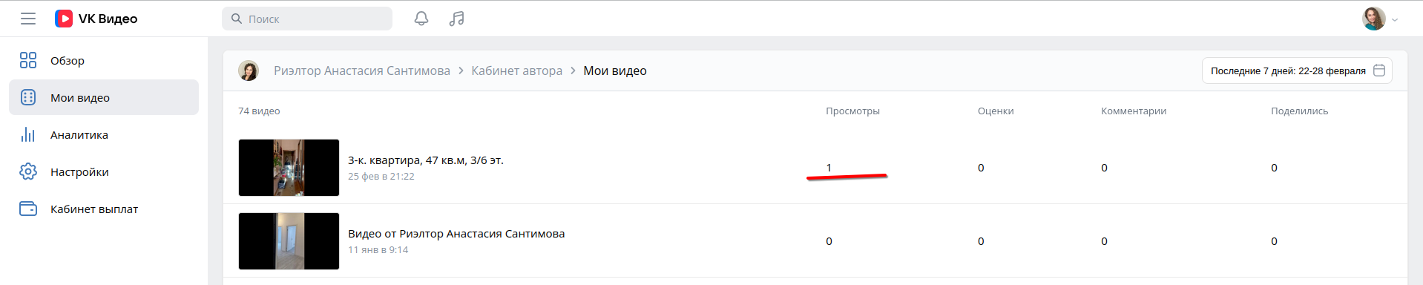Viewport: 1423px width, 285px height.
Task: Expand the profile avatar dropdown arrow
Action: click(1395, 20)
